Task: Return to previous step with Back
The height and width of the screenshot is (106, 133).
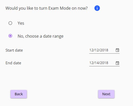Action: [19, 94]
